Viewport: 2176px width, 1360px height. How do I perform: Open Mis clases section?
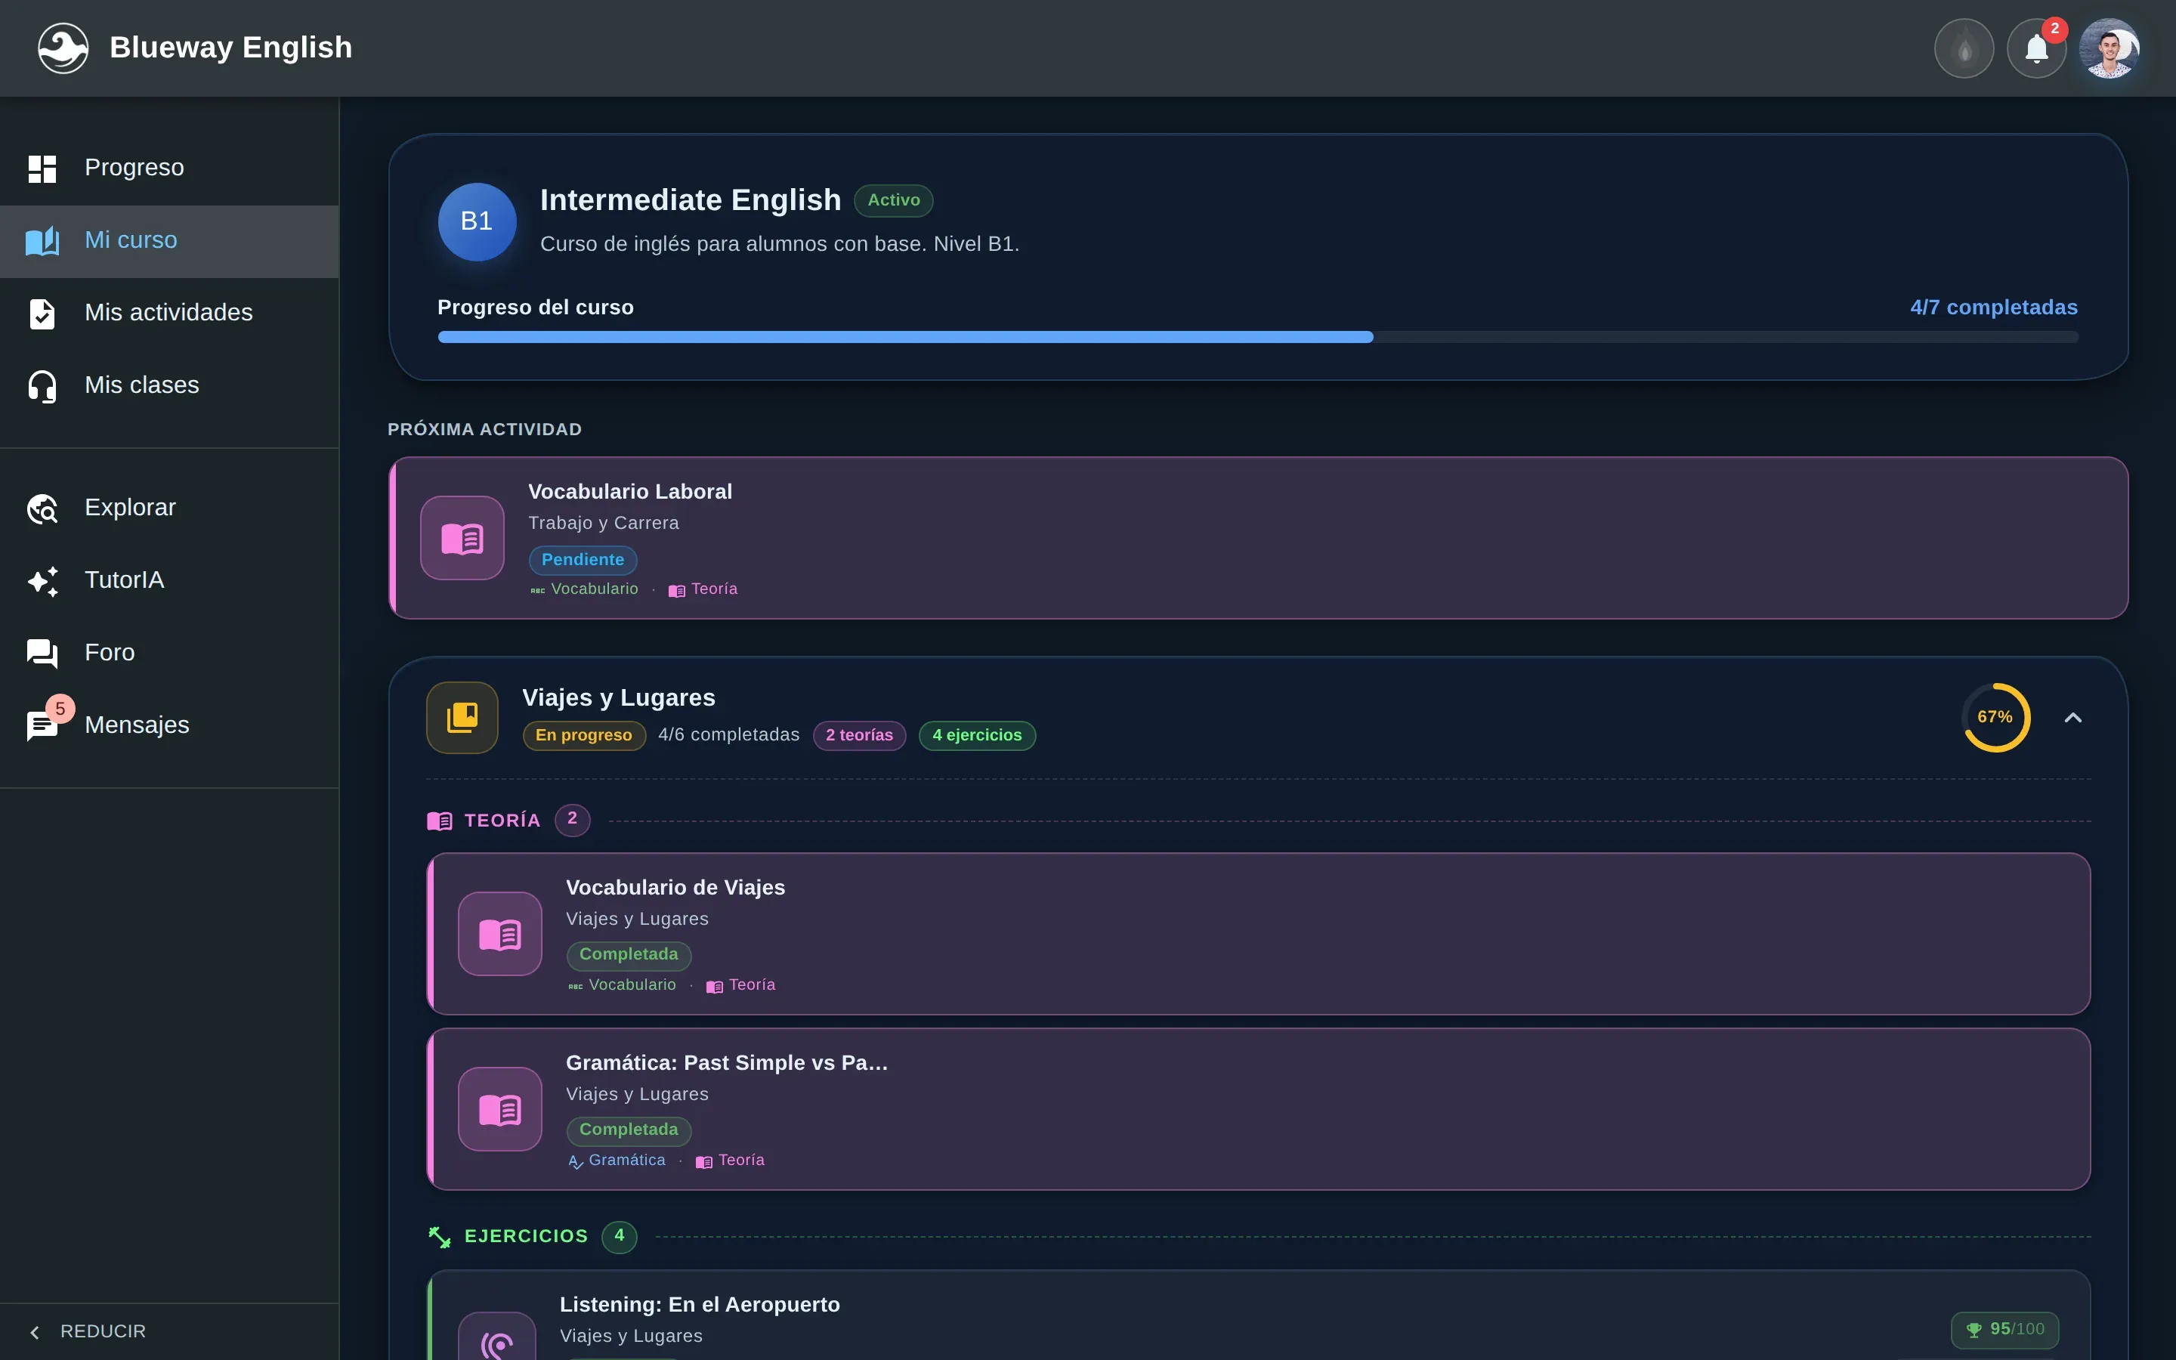click(x=169, y=386)
